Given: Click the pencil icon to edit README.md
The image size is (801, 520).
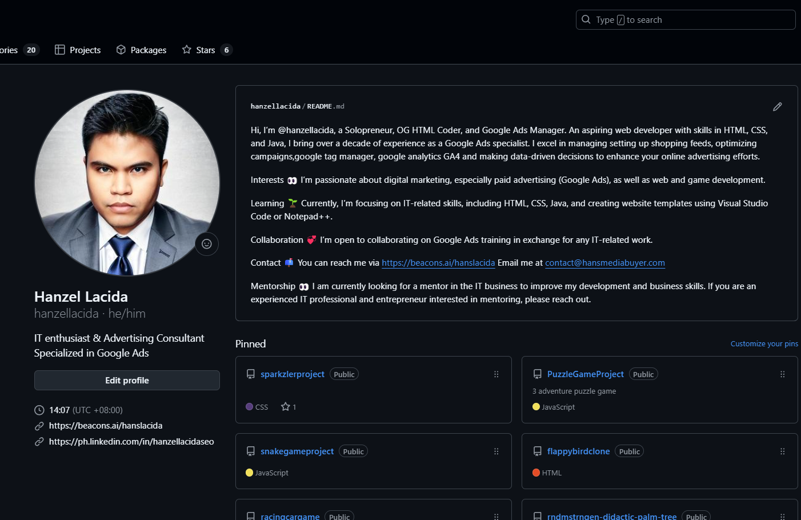Looking at the screenshot, I should [778, 106].
